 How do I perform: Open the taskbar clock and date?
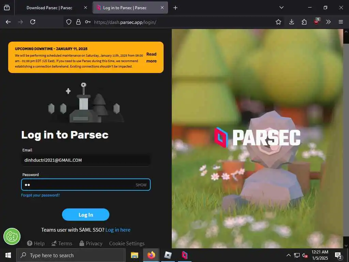click(320, 255)
